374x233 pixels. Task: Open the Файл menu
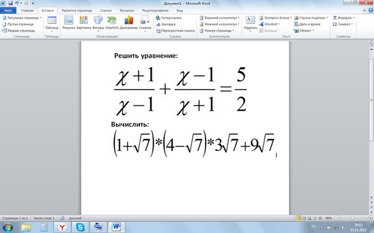(8, 11)
